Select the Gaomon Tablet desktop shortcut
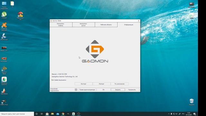206x116 pixels. point(4,70)
